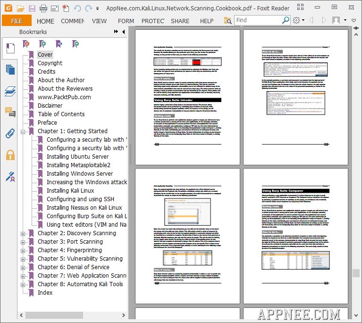Expand Chapter 3: Port Scanning
The width and height of the screenshot is (362, 323).
[x=23, y=242]
